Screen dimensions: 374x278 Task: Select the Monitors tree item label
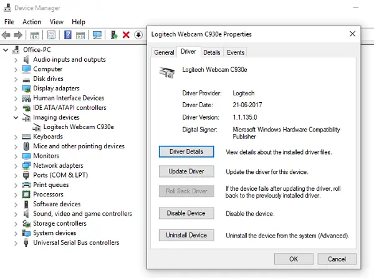(x=46, y=156)
